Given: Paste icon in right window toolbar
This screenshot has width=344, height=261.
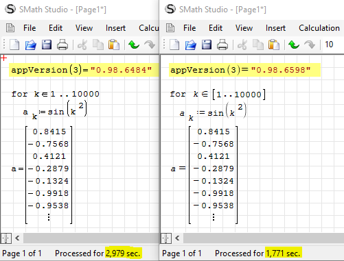Looking at the screenshot, I should click(x=274, y=45).
